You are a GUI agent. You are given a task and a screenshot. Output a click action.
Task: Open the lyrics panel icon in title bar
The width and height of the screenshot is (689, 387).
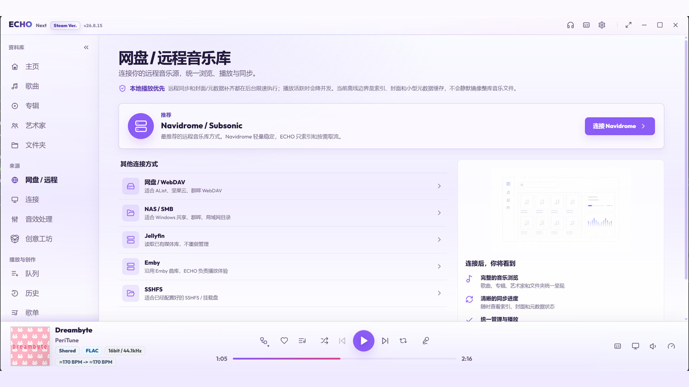coord(586,25)
